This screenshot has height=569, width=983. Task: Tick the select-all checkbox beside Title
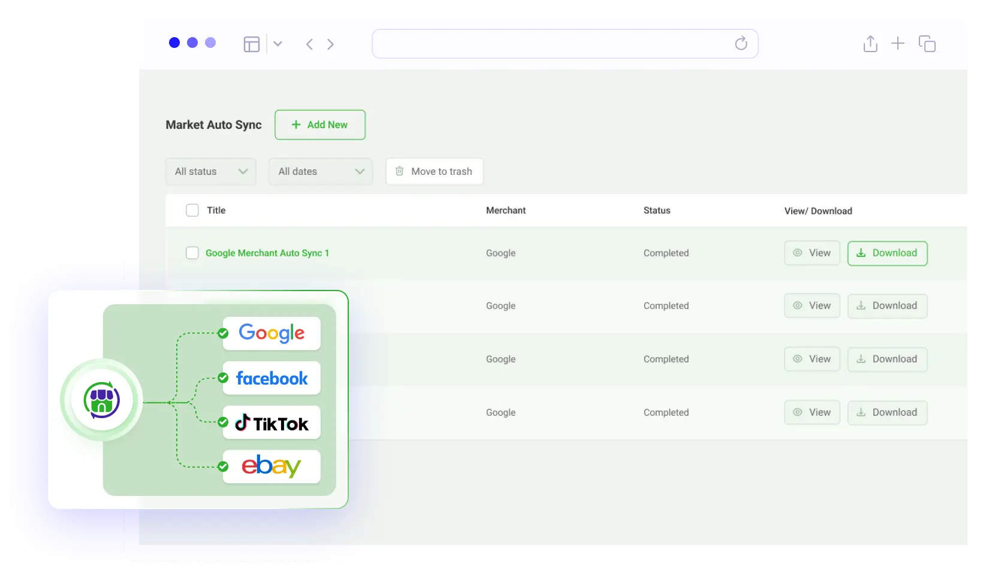192,210
